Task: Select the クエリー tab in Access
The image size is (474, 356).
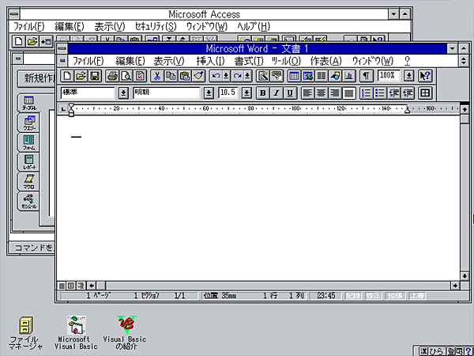Action: (28, 123)
